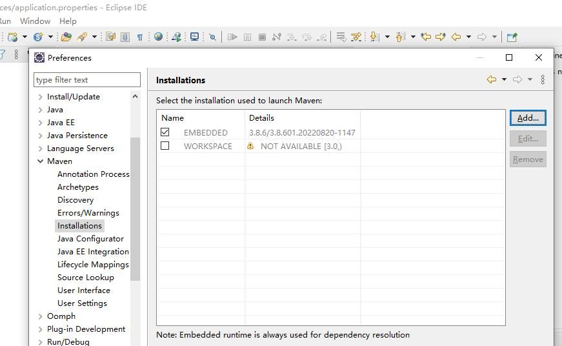Viewport: 562px width, 346px height.
Task: Toggle Show Whitespace Characters pilcrow icon
Action: click(139, 37)
